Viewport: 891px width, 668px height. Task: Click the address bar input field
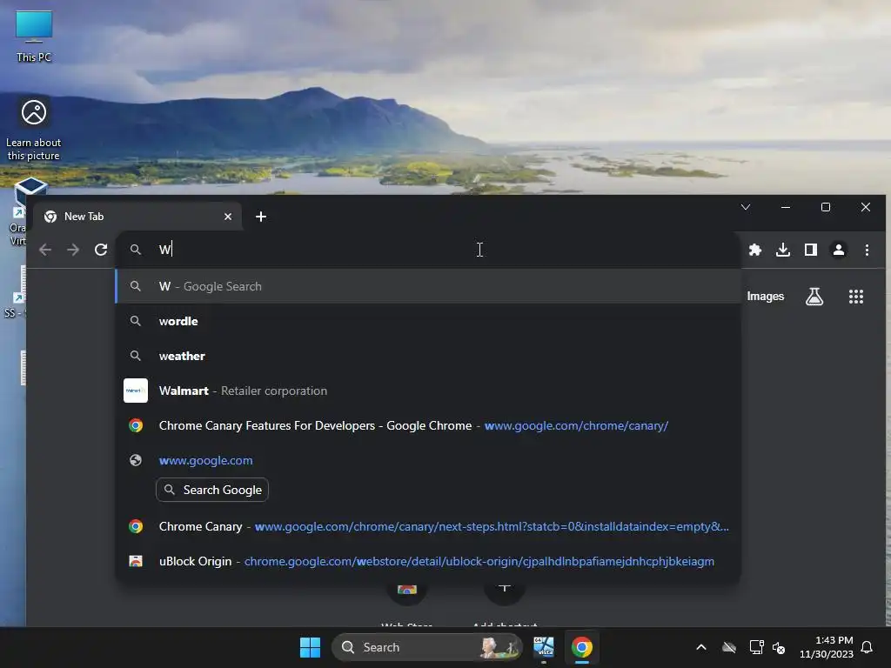[x=428, y=250]
